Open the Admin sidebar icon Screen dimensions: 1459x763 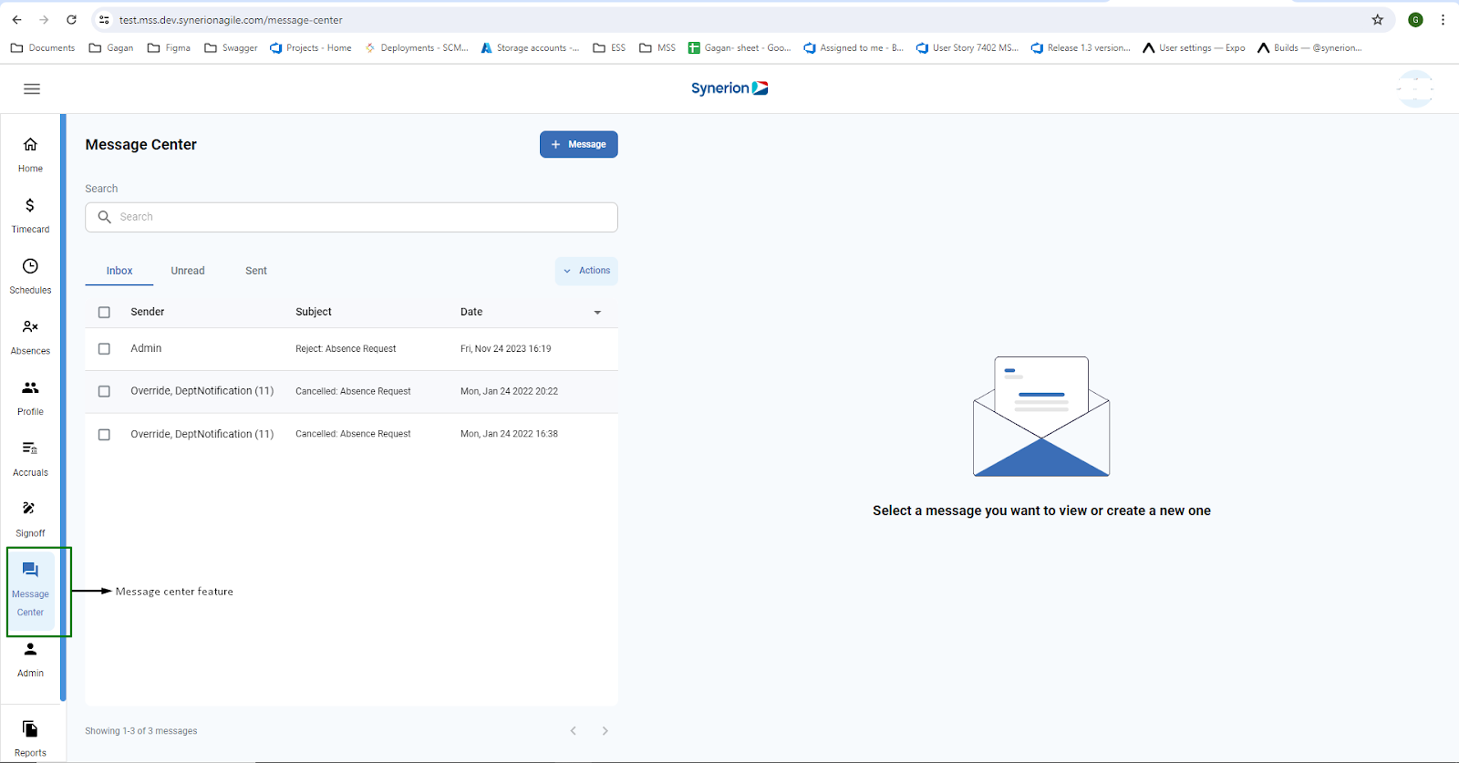tap(30, 649)
